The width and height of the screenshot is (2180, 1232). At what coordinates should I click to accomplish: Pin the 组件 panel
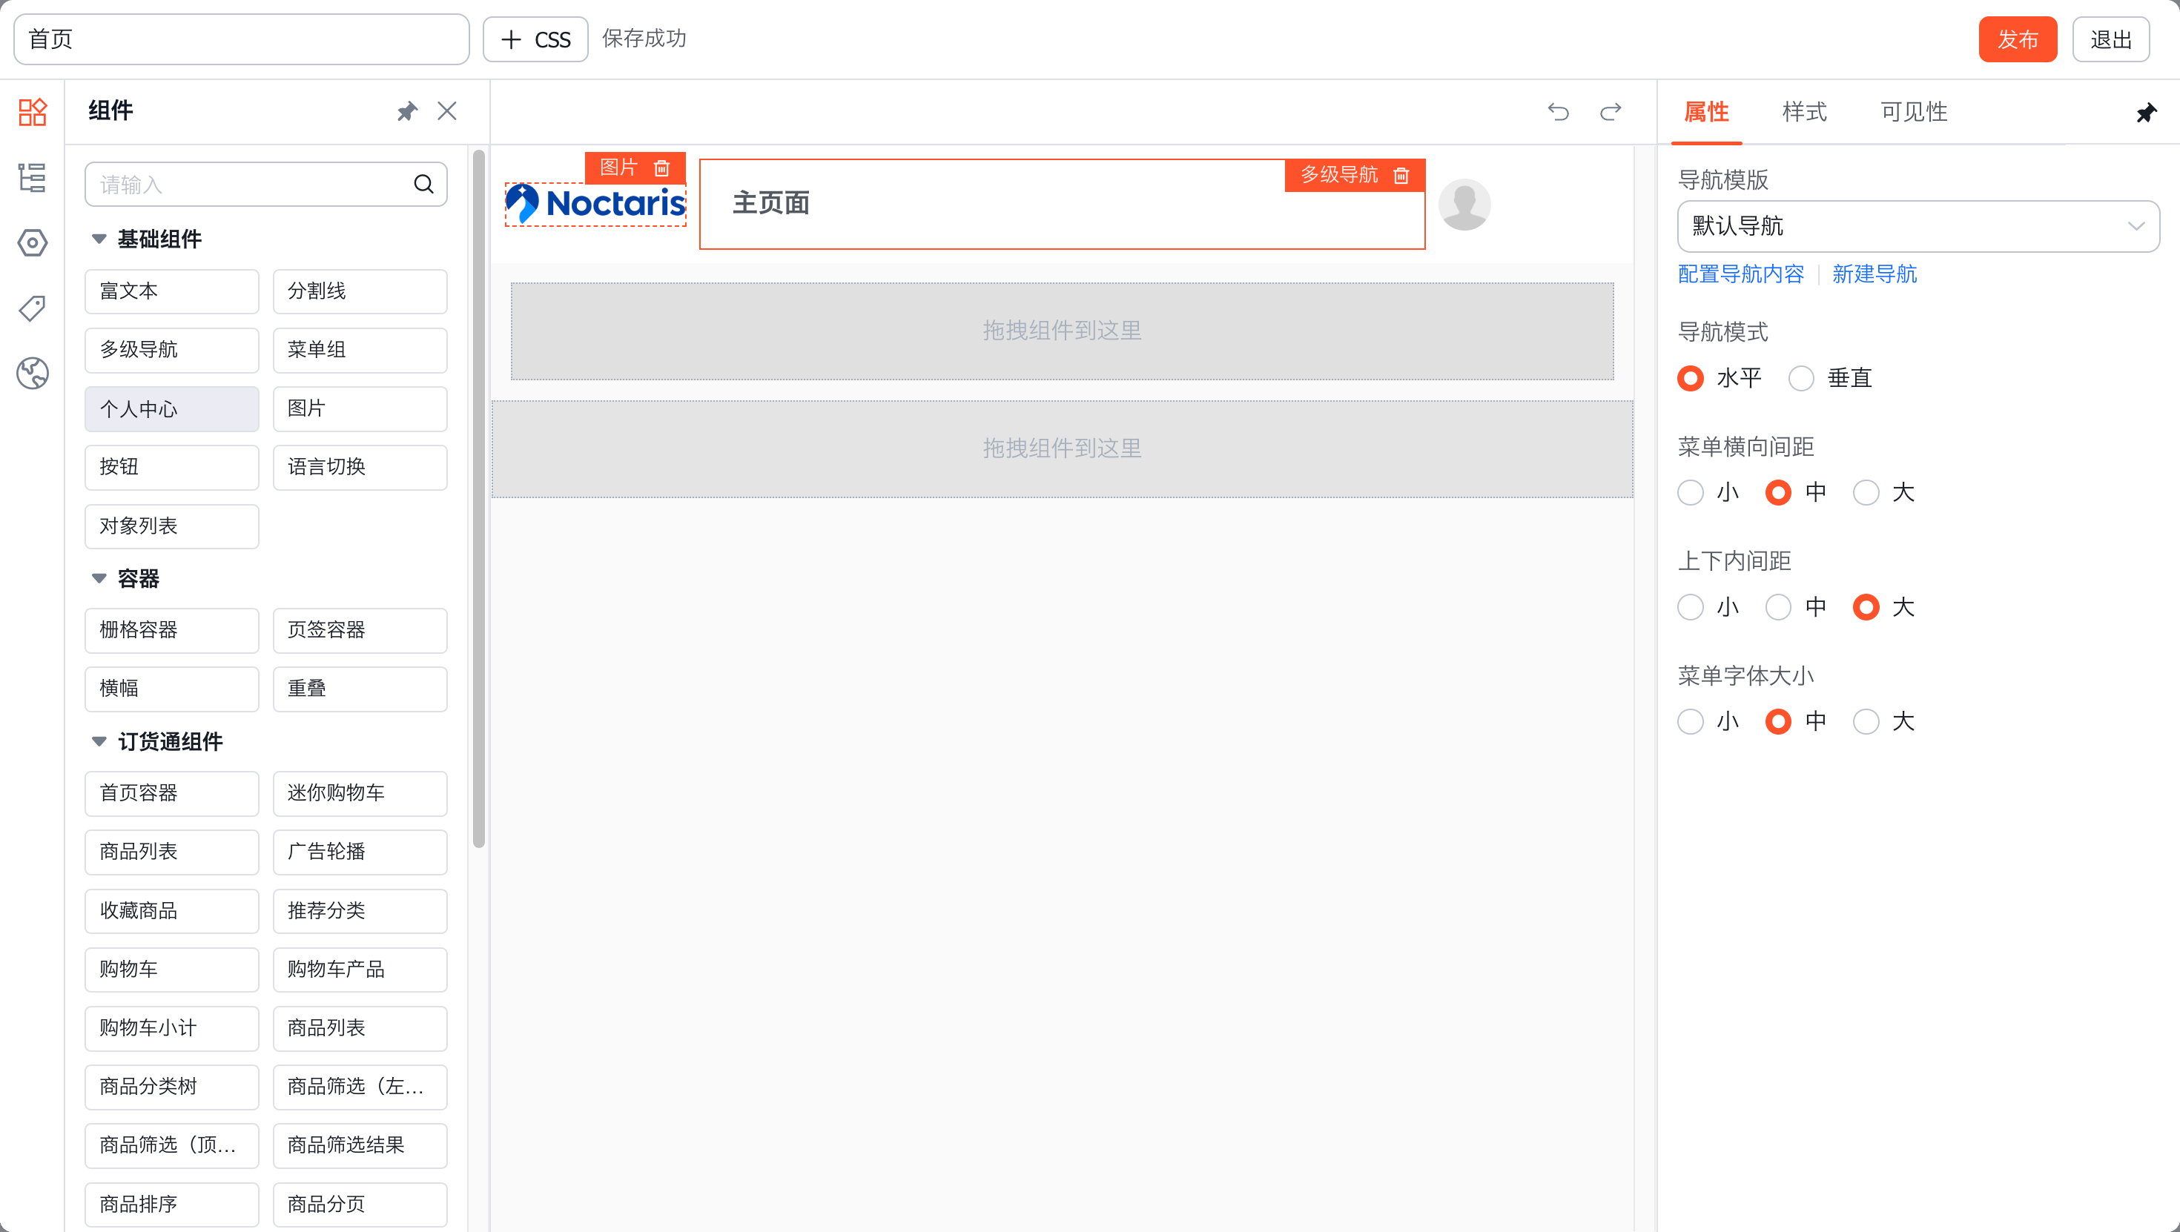[407, 112]
